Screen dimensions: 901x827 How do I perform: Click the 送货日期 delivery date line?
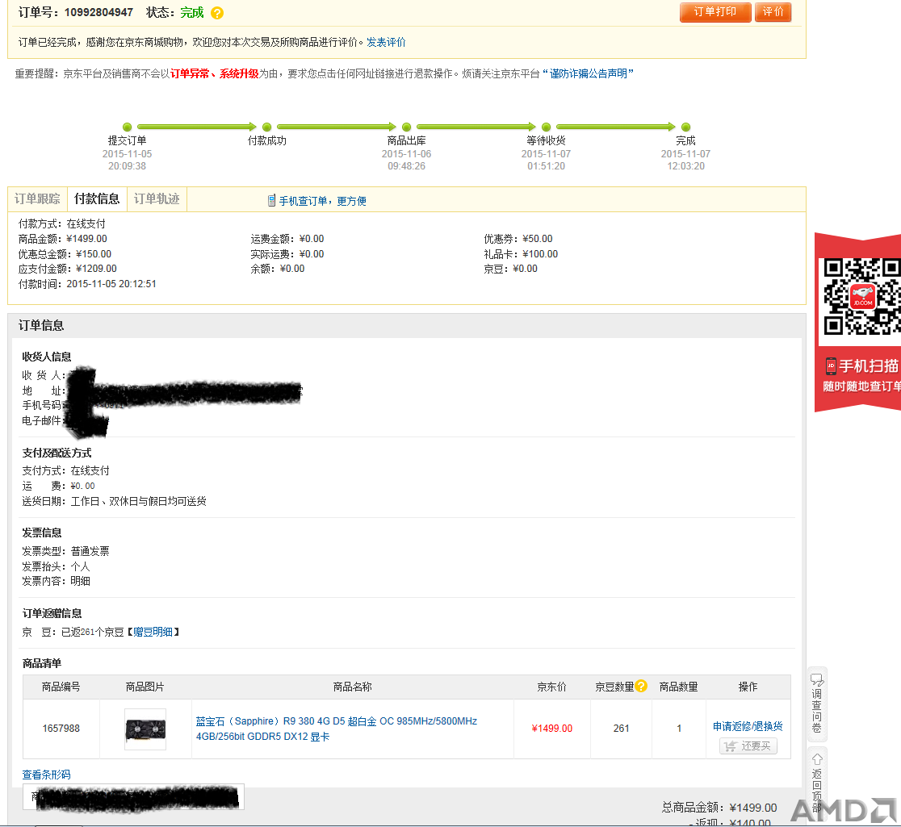(114, 501)
